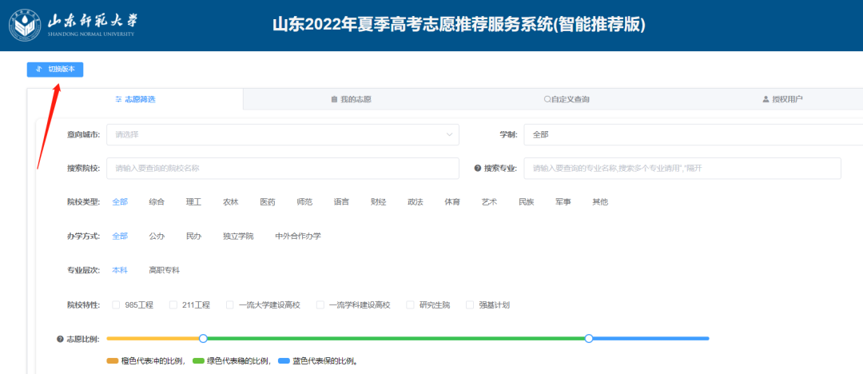The width and height of the screenshot is (863, 374).
Task: Click the chevron arrow in 意向城市 field
Action: tap(449, 134)
